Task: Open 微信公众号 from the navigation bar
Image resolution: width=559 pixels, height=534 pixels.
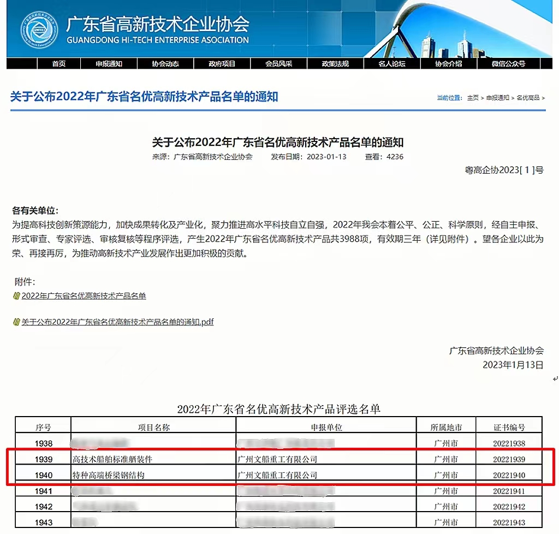Action: pos(508,64)
